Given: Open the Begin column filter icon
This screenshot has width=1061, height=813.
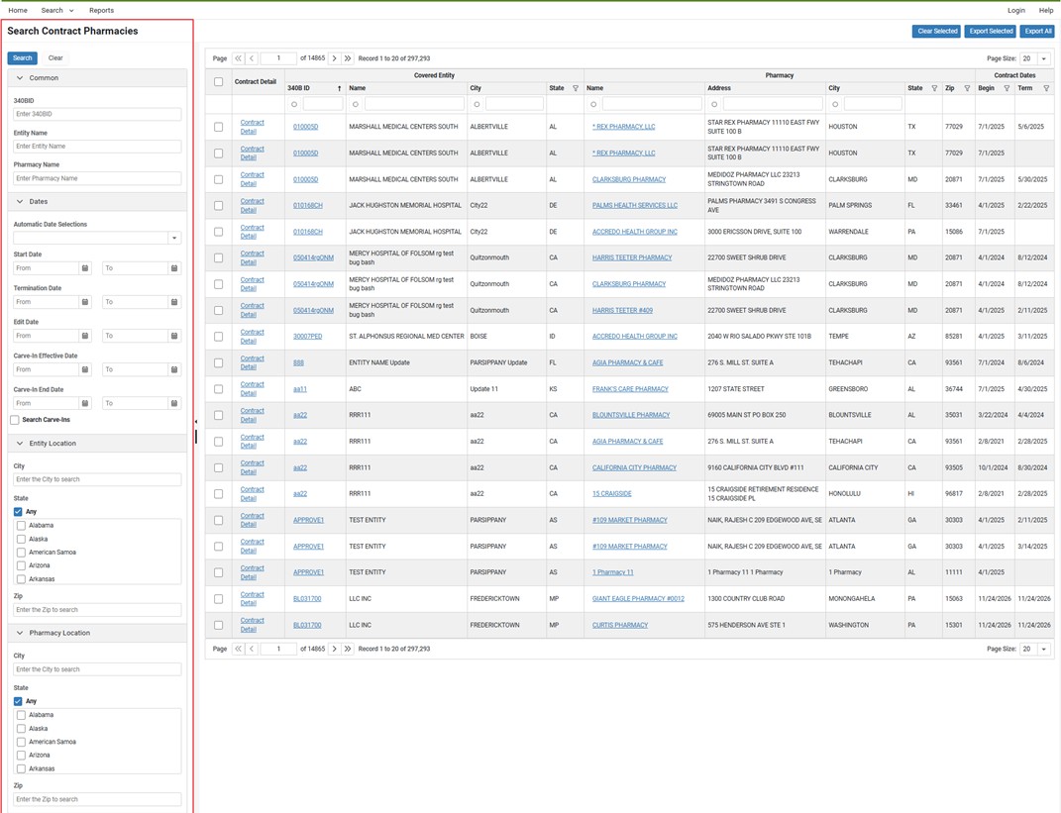Looking at the screenshot, I should [x=1007, y=88].
